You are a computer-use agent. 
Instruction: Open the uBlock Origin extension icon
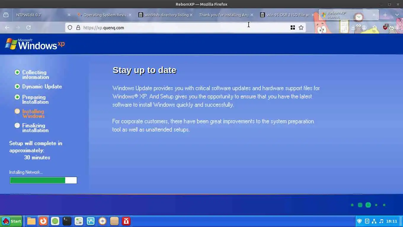[385, 27]
